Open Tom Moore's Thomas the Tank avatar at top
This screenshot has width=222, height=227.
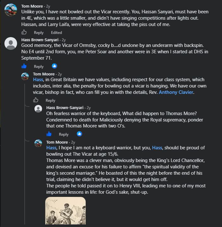[11, 10]
